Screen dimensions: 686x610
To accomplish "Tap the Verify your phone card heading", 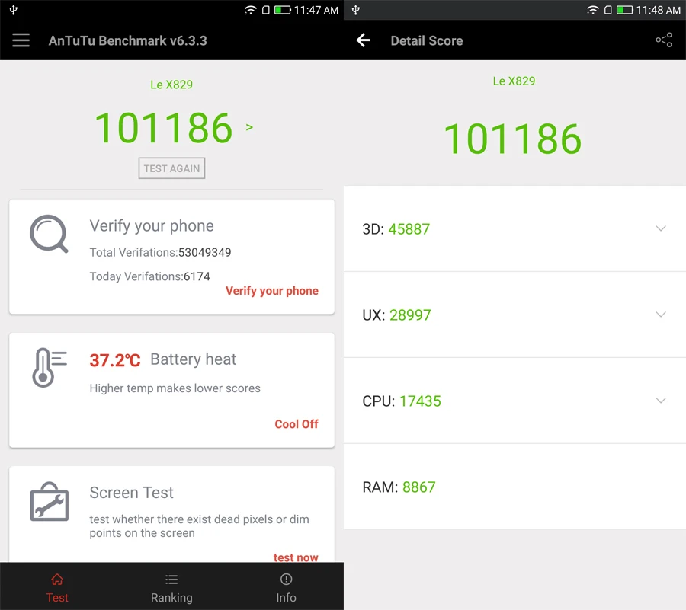I will coord(152,226).
